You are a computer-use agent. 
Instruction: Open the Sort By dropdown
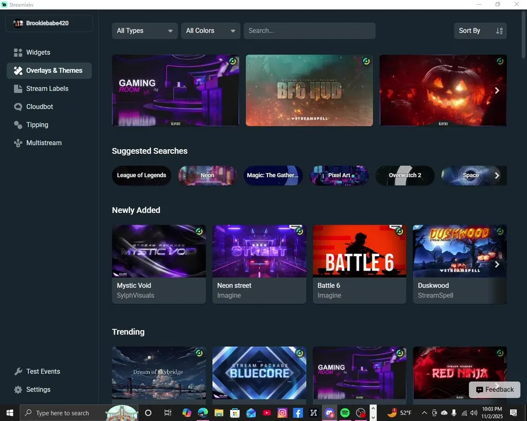click(x=480, y=31)
